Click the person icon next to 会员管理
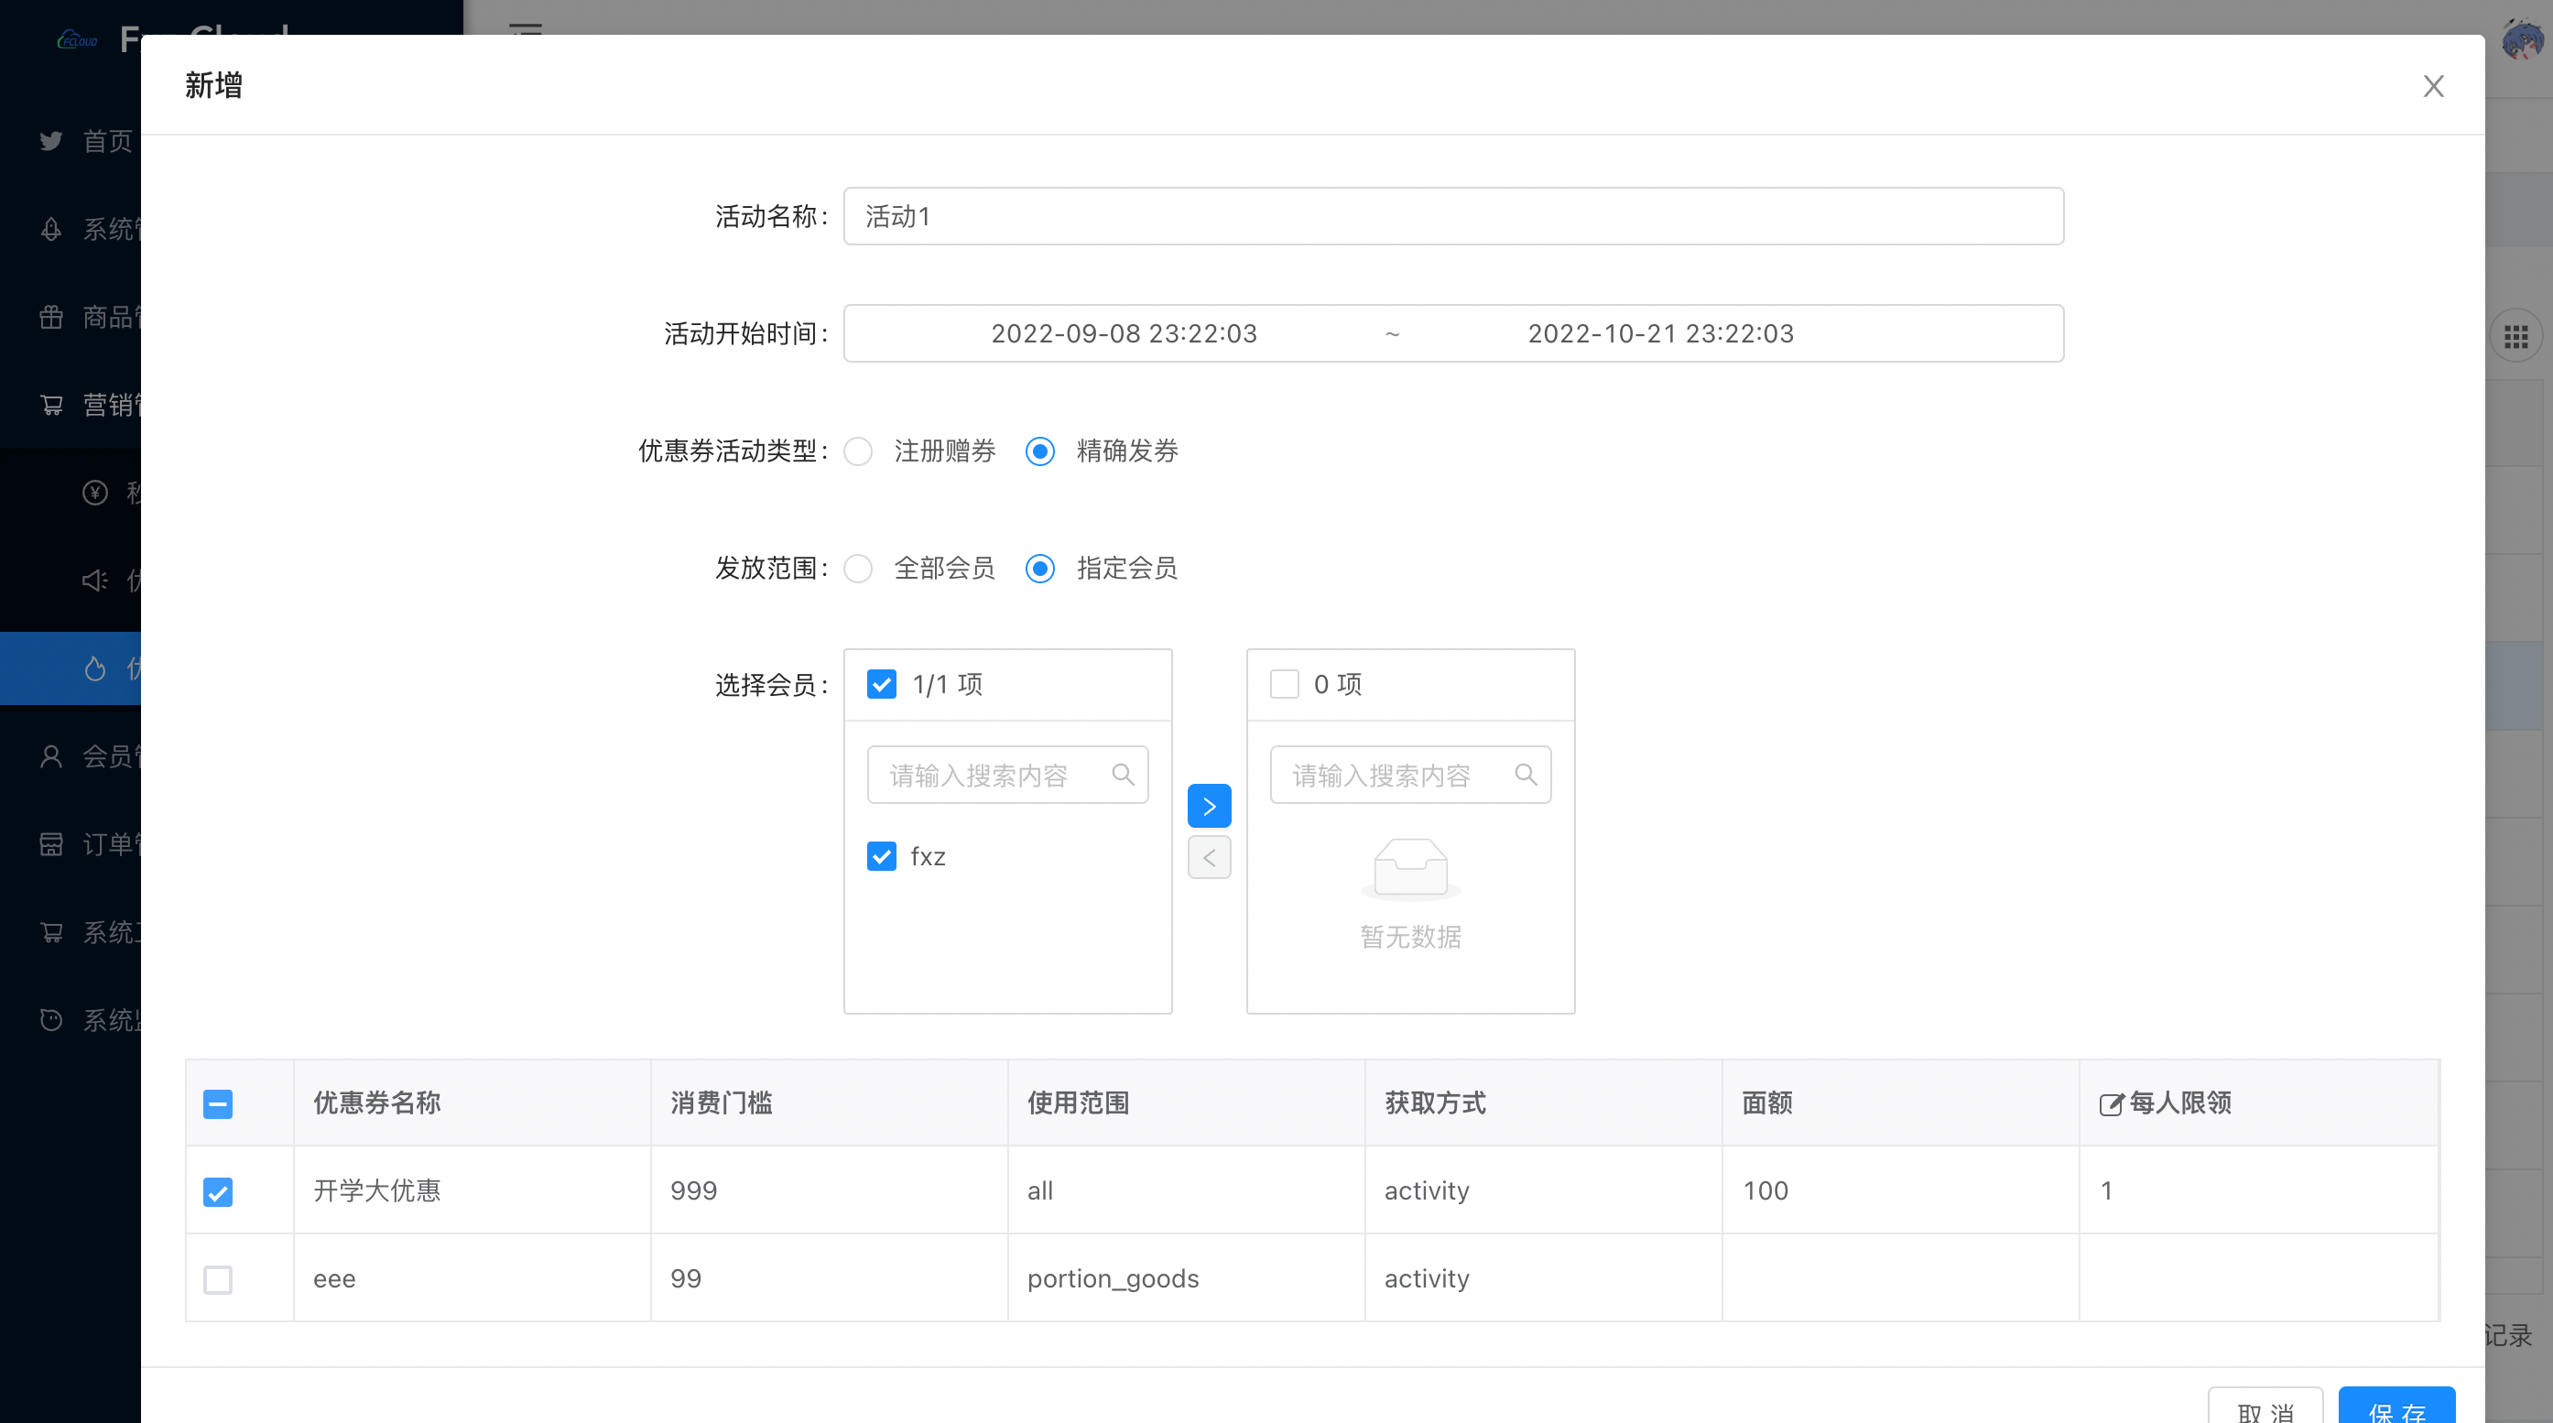The image size is (2553, 1423). pos(50,755)
